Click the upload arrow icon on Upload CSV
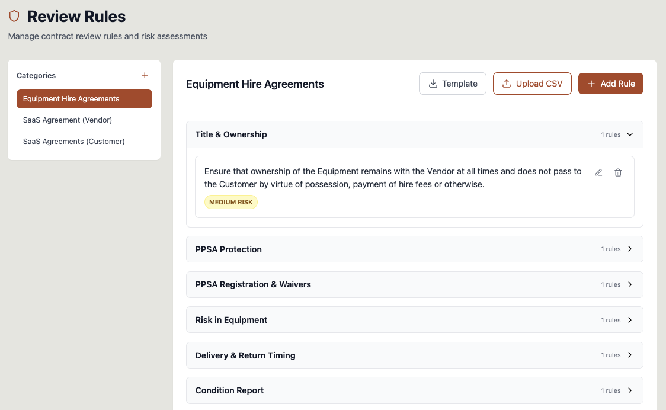The width and height of the screenshot is (666, 410). pyautogui.click(x=507, y=84)
